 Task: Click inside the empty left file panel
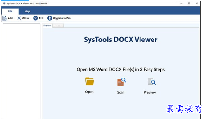click(x=22, y=71)
